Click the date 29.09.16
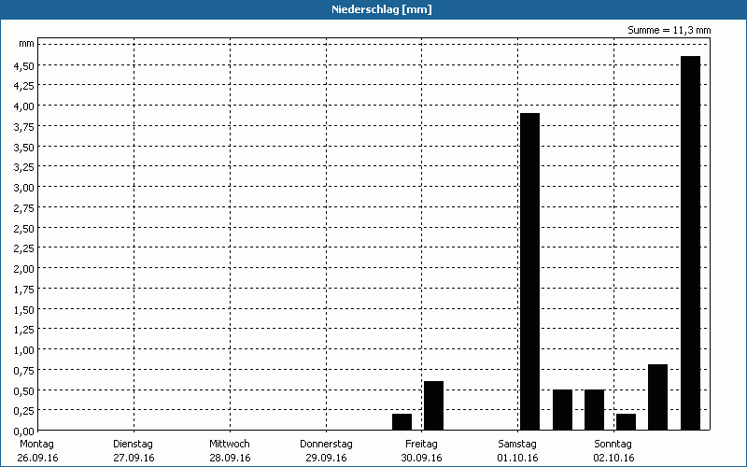Screen dimensions: 747x467 point(326,459)
